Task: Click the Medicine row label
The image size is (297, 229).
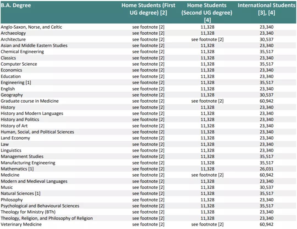Action: click(x=11, y=175)
